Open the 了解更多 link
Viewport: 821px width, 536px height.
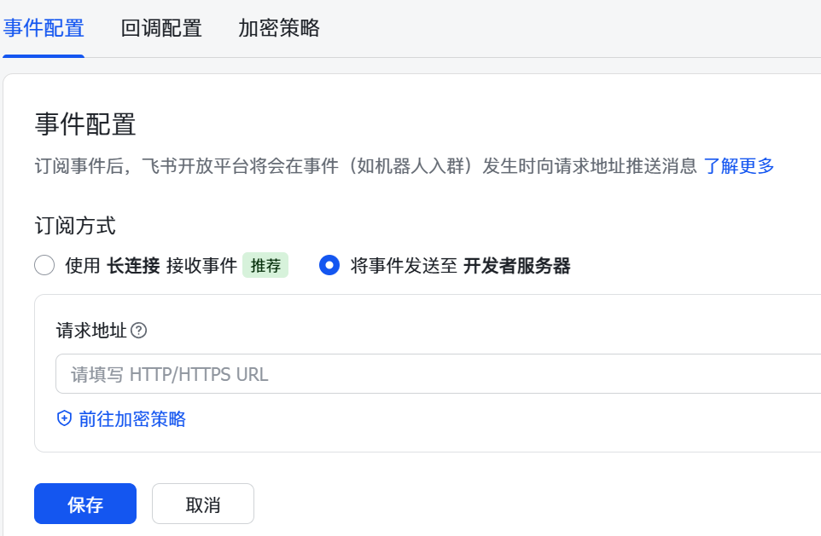[x=739, y=166]
